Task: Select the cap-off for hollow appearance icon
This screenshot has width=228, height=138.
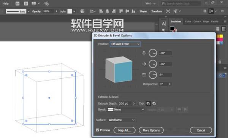Action: 154,103
